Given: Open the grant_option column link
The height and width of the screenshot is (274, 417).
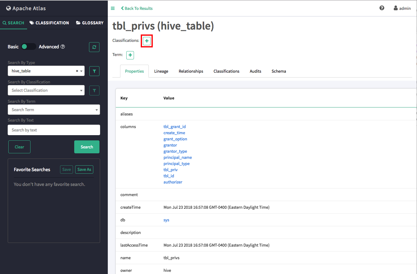Looking at the screenshot, I should coord(175,139).
